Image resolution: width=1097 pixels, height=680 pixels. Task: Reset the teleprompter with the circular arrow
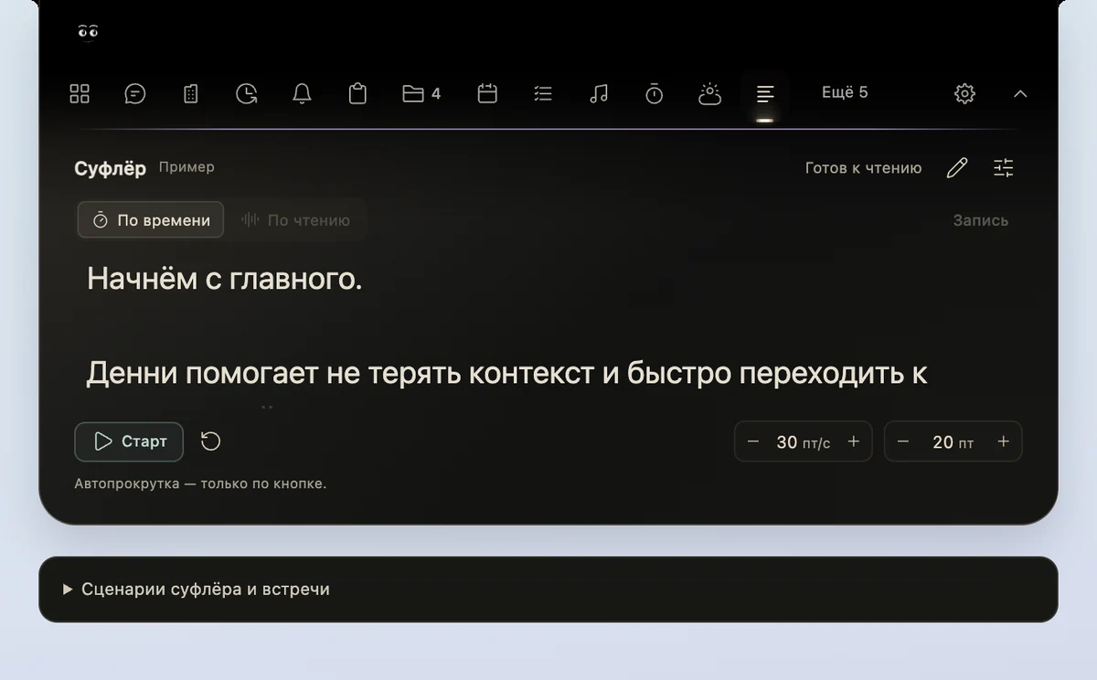[211, 441]
